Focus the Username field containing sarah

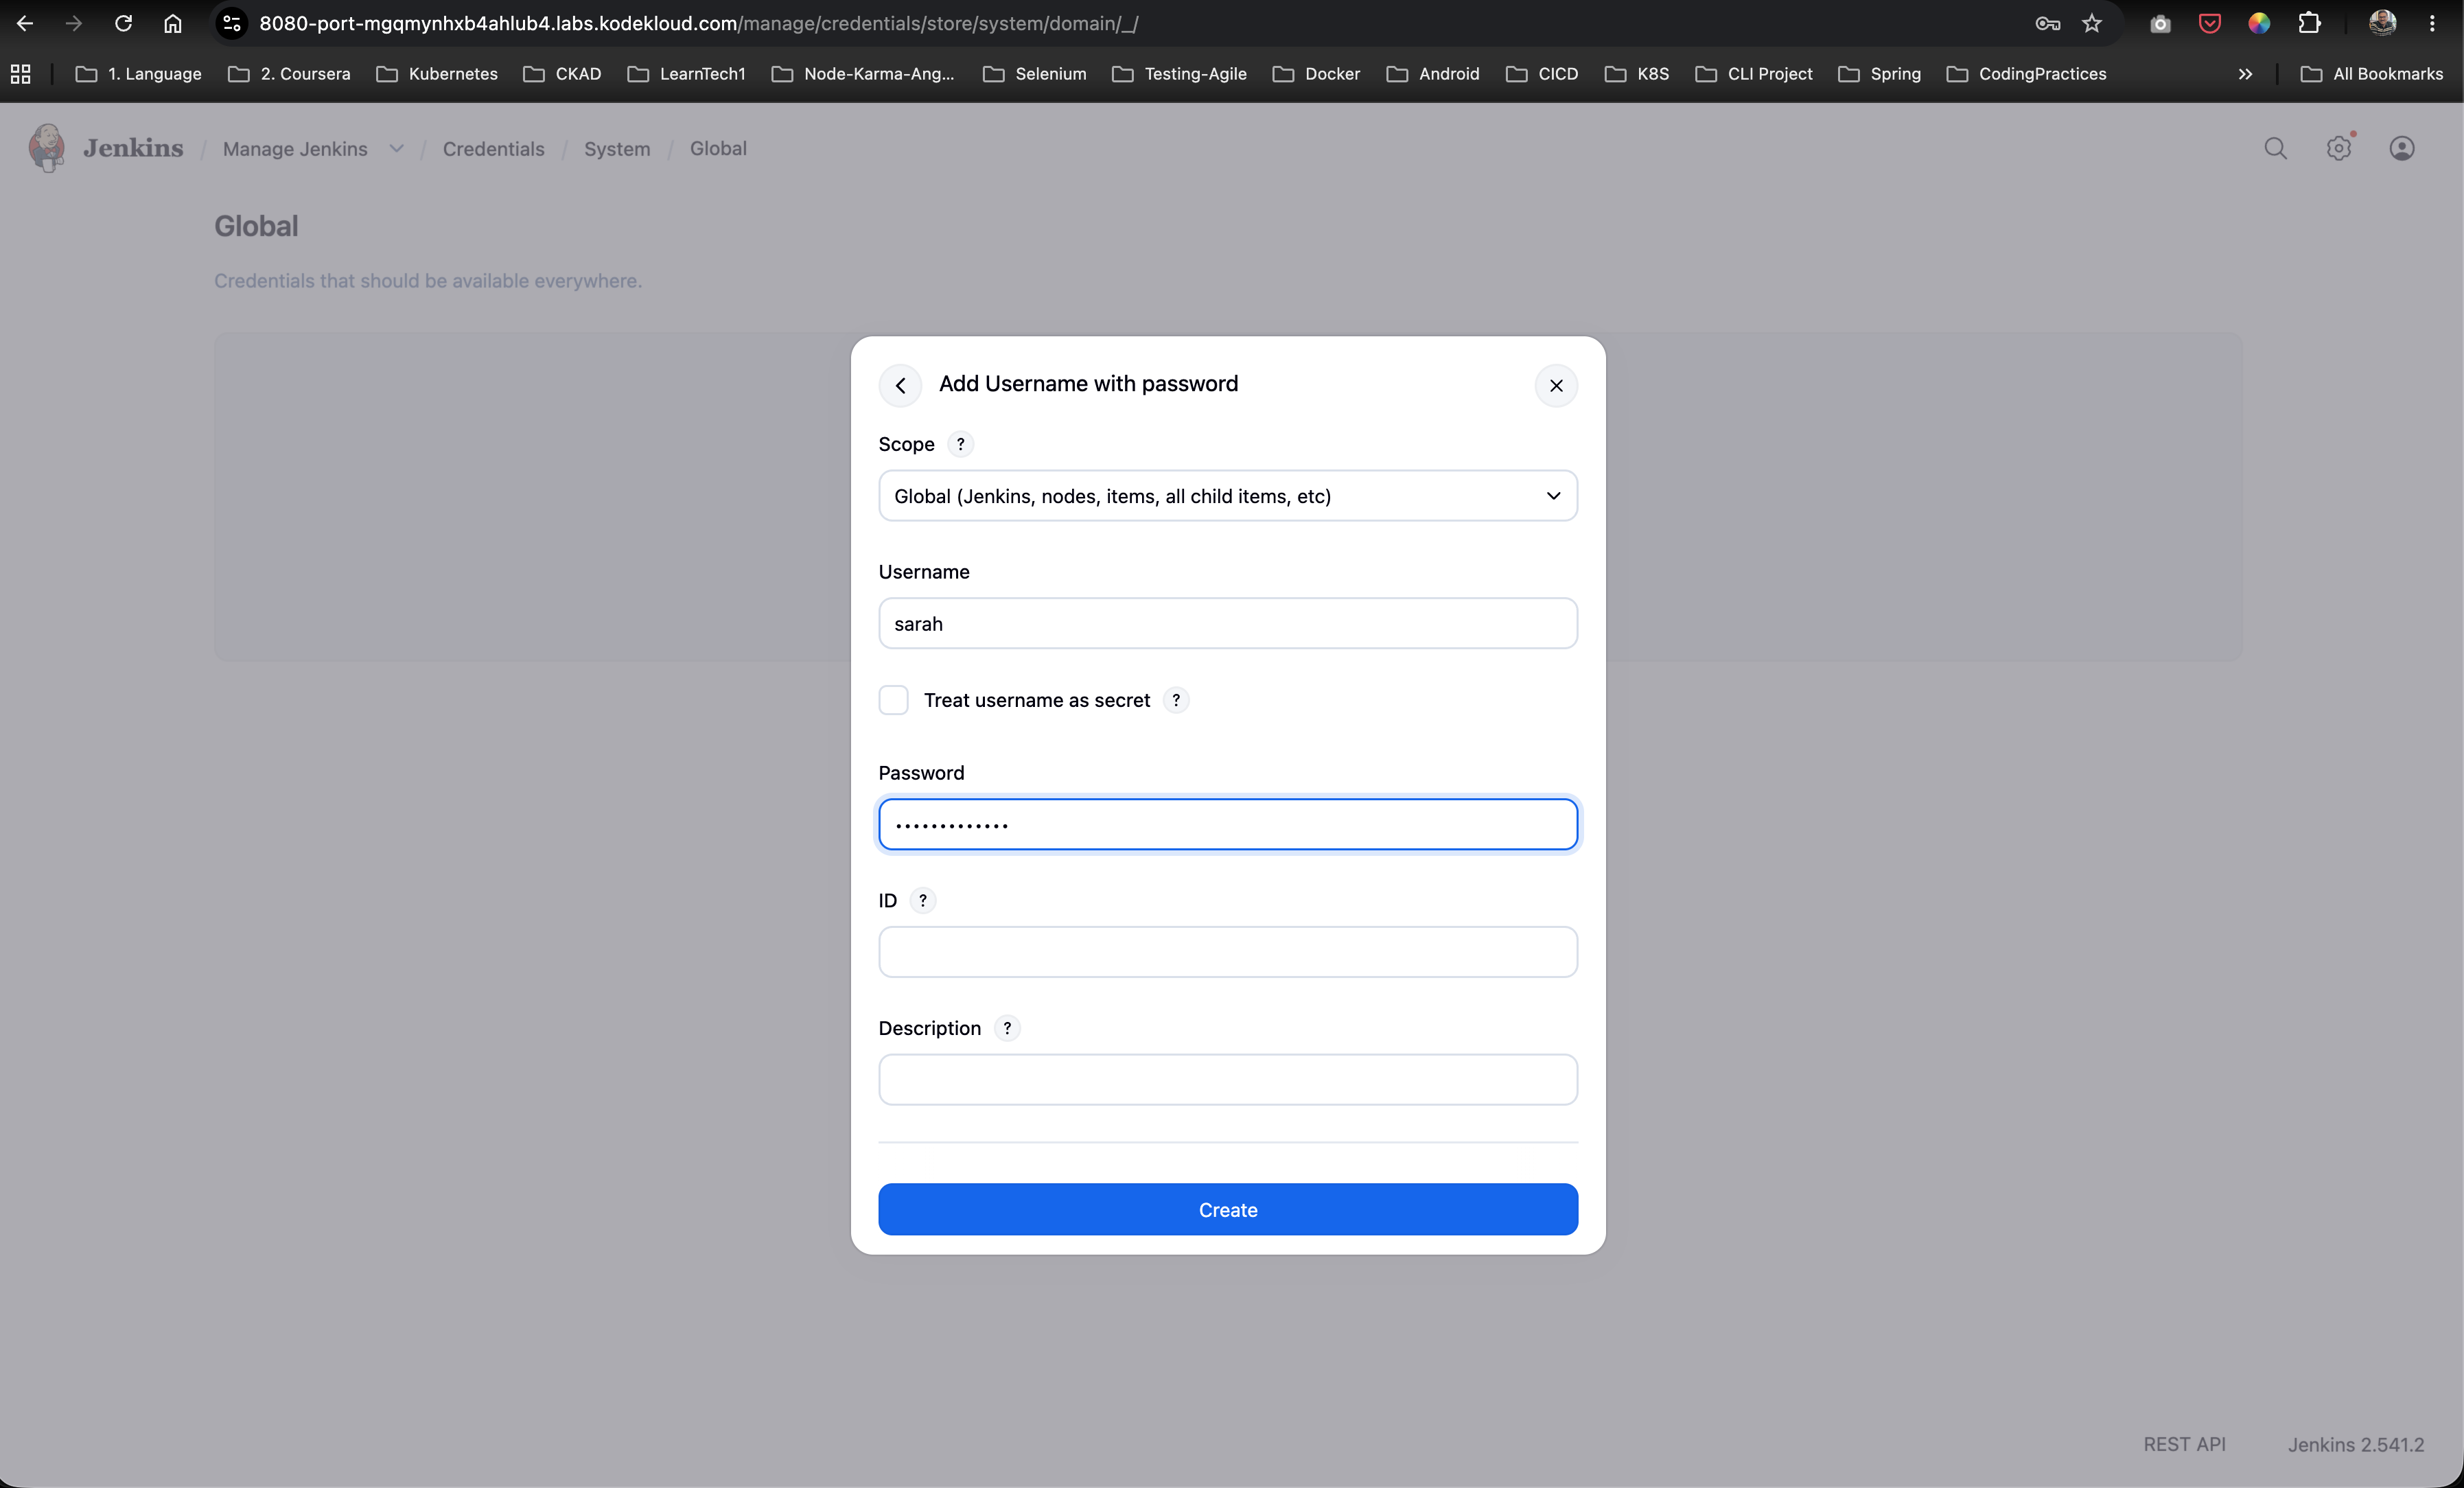point(1228,624)
